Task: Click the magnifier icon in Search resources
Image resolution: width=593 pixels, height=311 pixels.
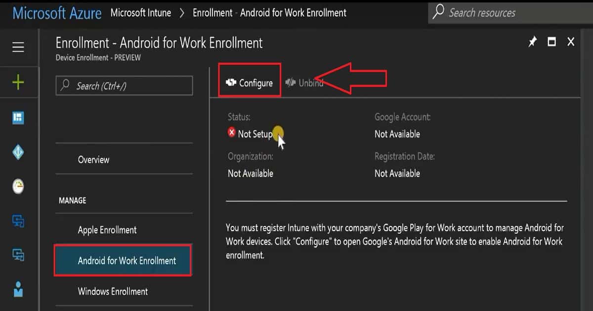Action: tap(438, 12)
